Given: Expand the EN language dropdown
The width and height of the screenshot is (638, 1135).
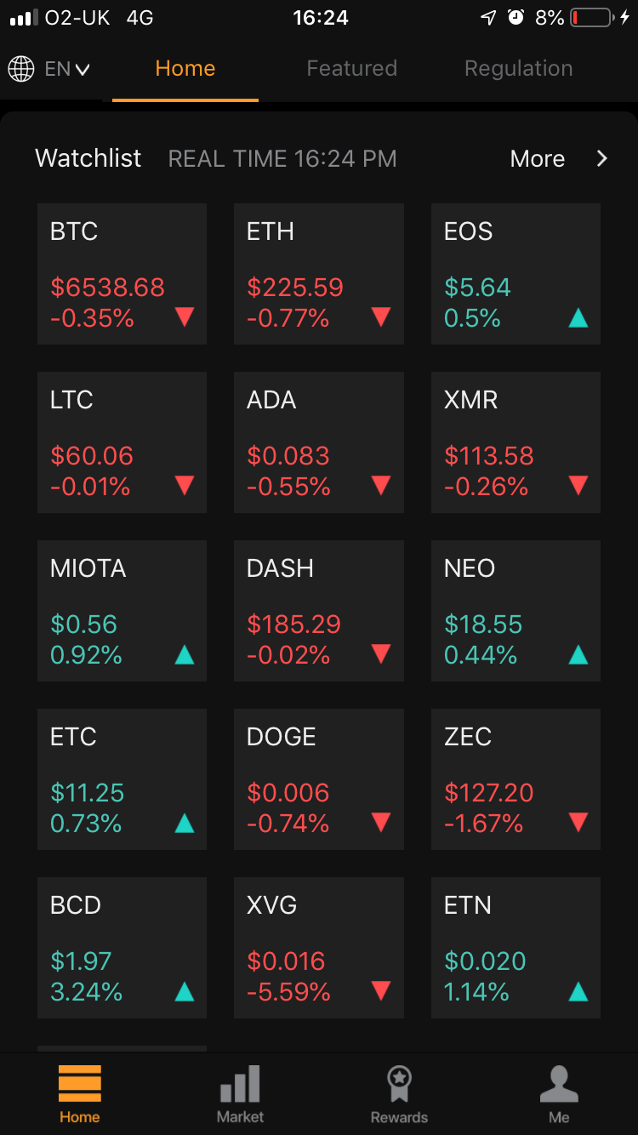Looking at the screenshot, I should [67, 69].
